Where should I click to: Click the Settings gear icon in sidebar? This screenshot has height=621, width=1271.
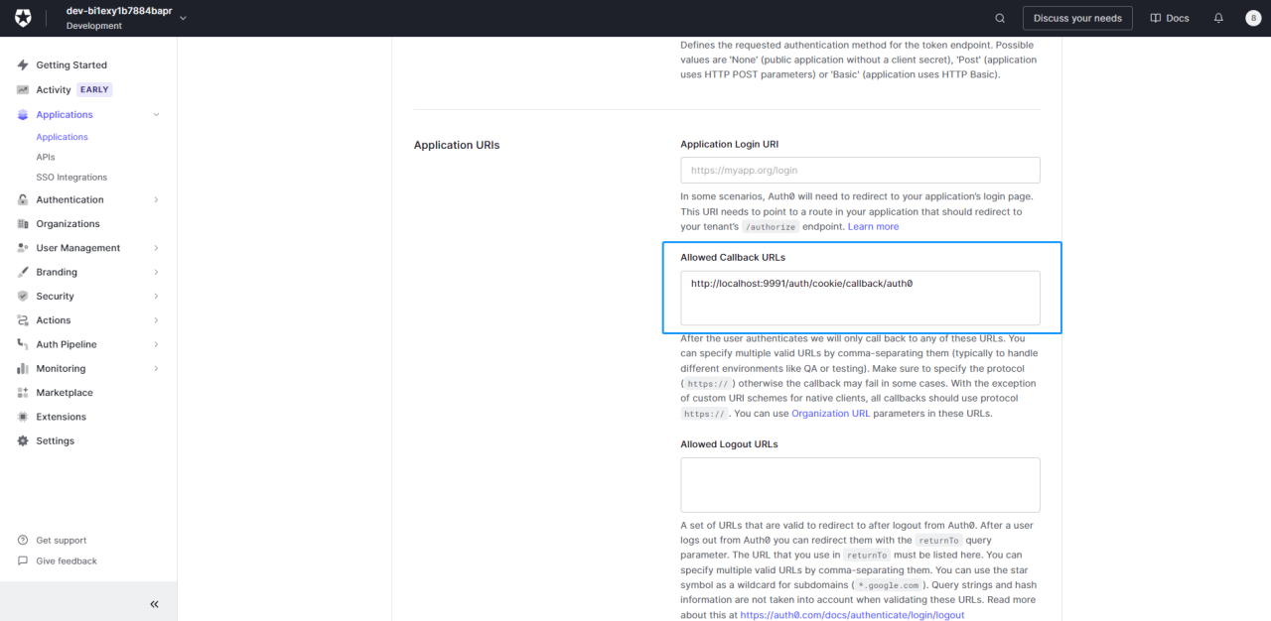[23, 441]
